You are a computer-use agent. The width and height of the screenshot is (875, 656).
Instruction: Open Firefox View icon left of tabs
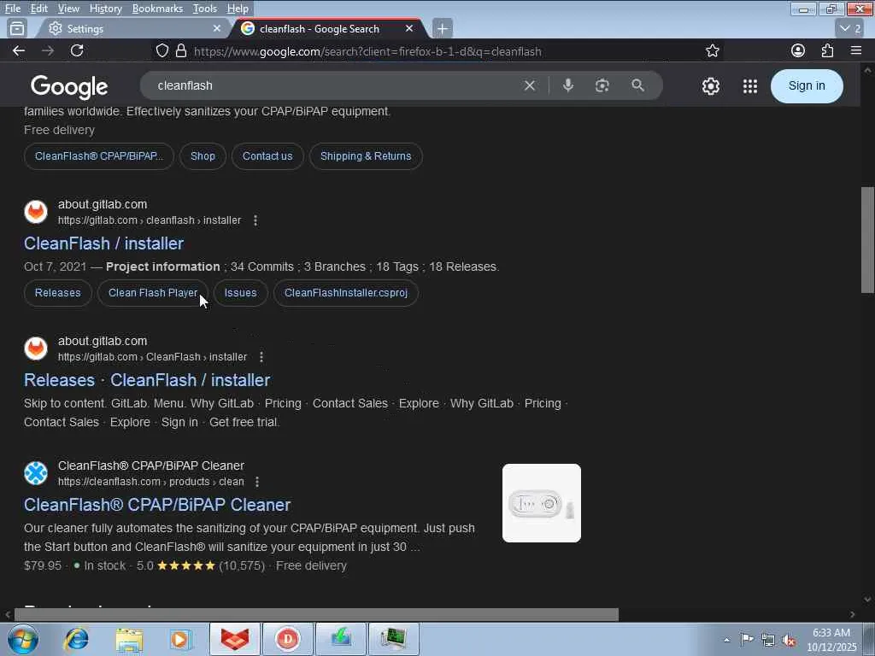(17, 28)
